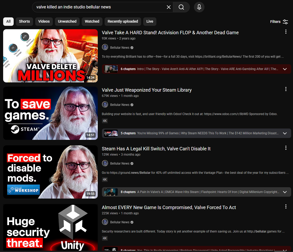293x252 pixels.
Task: Click the 'Forced to disable mods' thumbnail
Action: pos(50,172)
